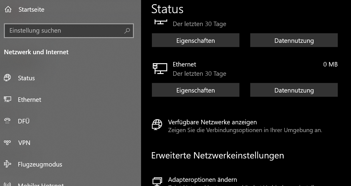The image size is (351, 186).
Task: Select VPN in the sidebar
Action: [24, 143]
